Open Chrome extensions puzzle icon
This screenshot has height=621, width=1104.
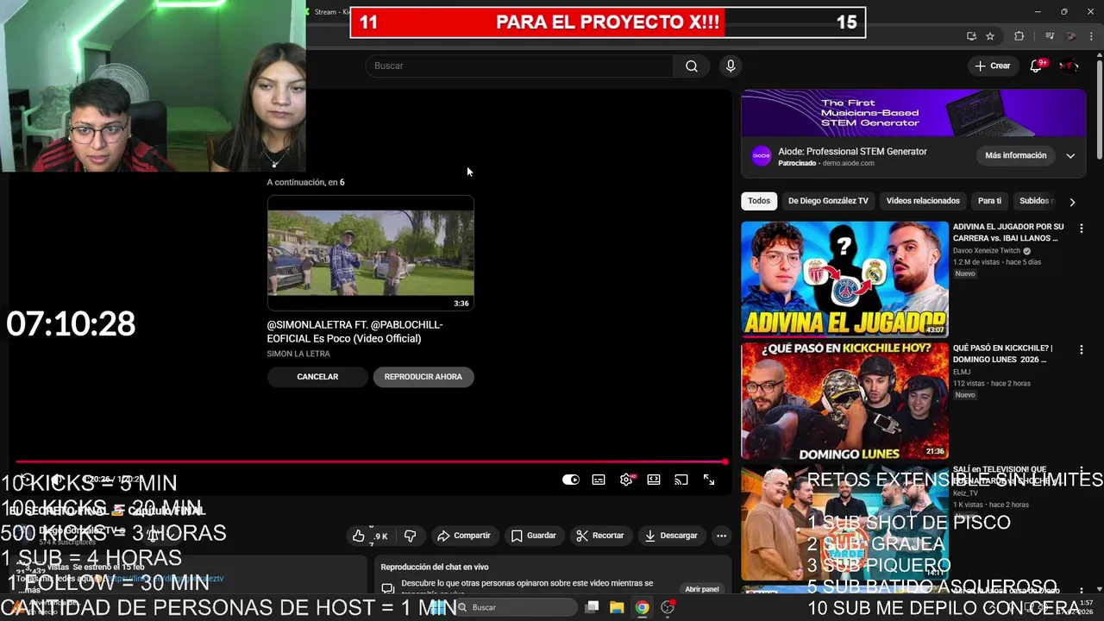click(1019, 36)
